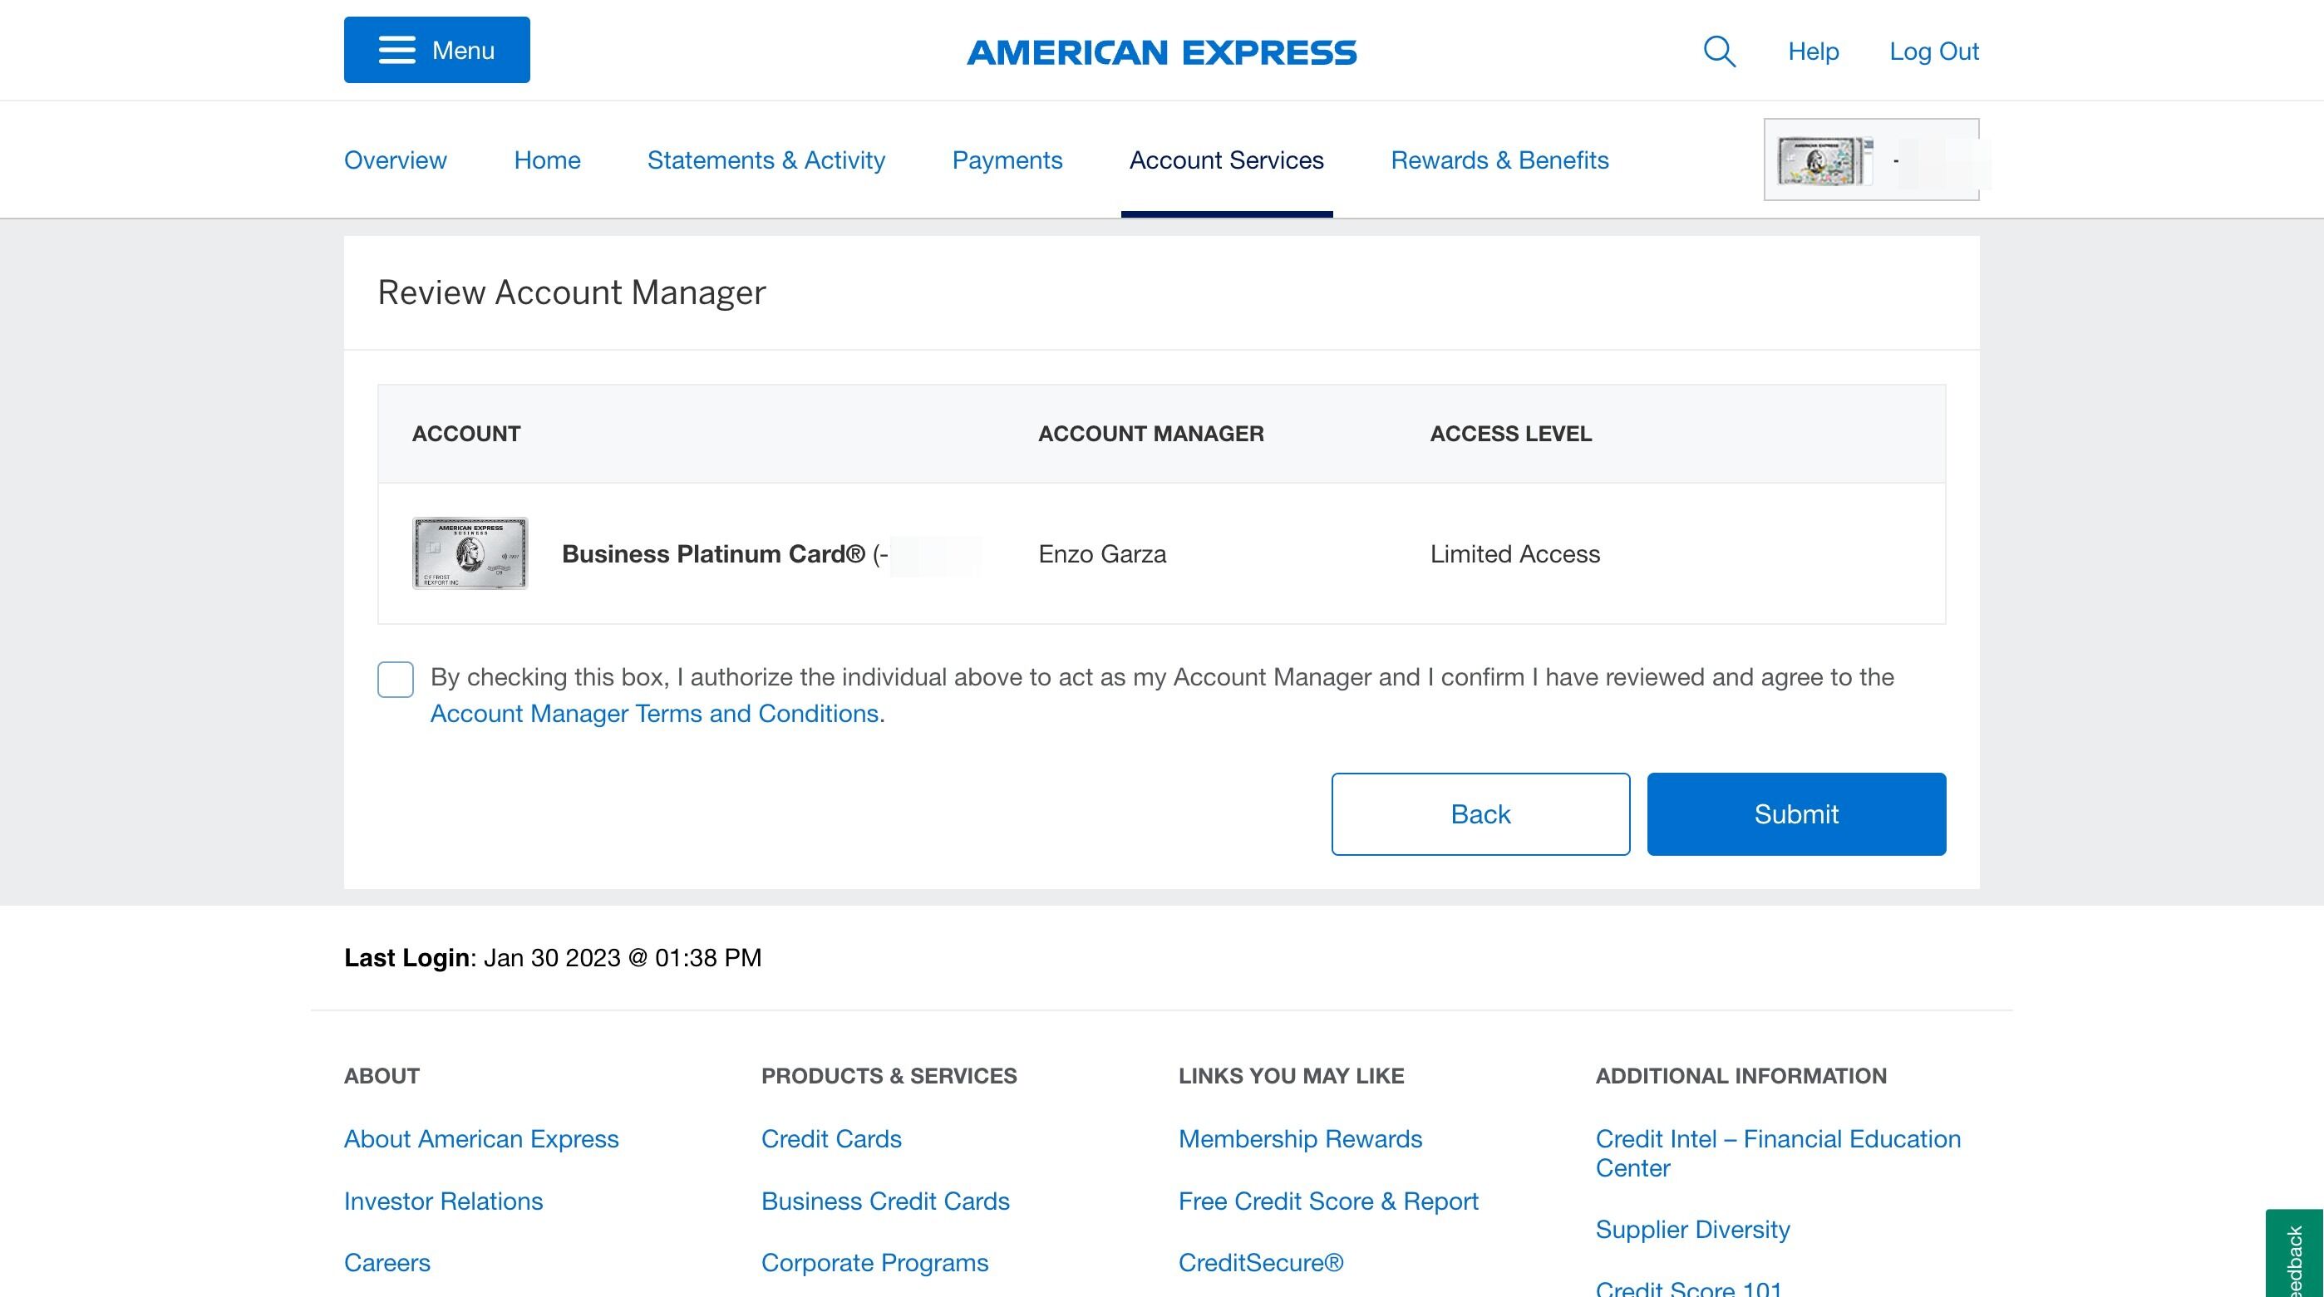Click the Business Platinum Card image
This screenshot has width=2324, height=1297.
(470, 553)
